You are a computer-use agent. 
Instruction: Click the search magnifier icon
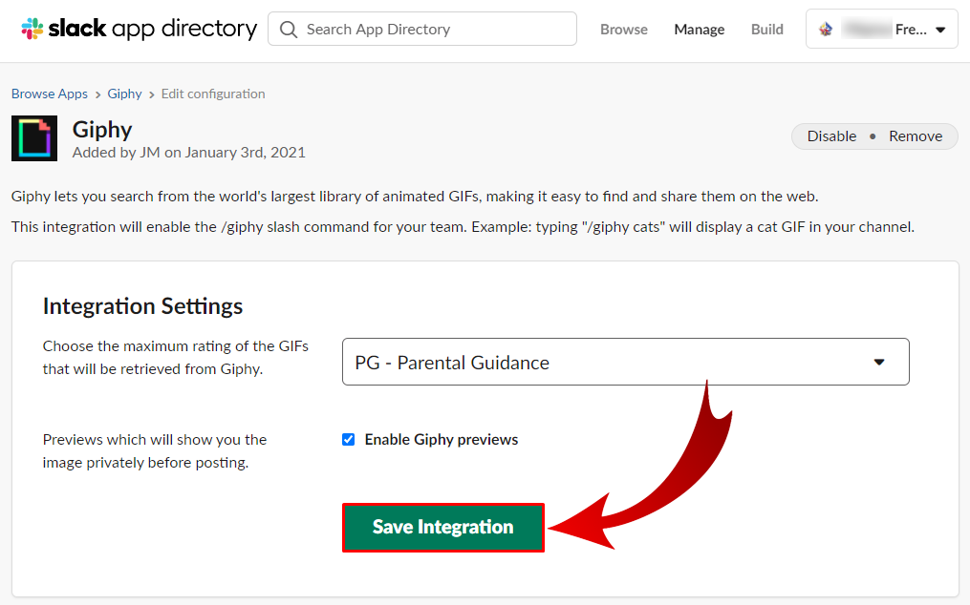point(289,30)
